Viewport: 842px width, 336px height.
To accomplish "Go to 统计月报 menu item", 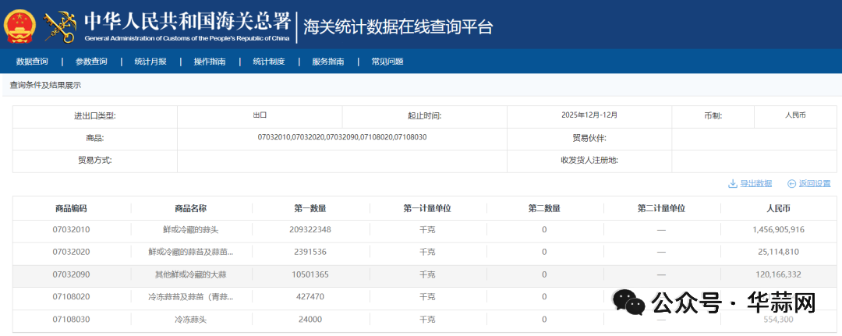I will [150, 62].
